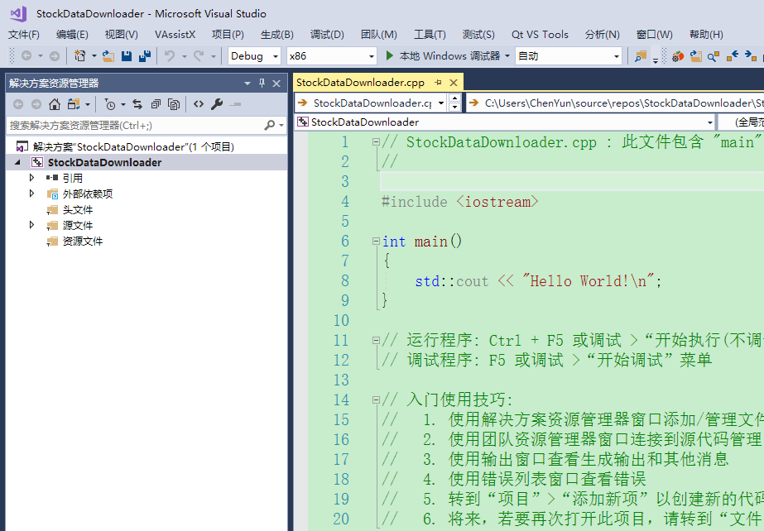Open the 文件(F) menu
The width and height of the screenshot is (764, 531).
(x=24, y=35)
